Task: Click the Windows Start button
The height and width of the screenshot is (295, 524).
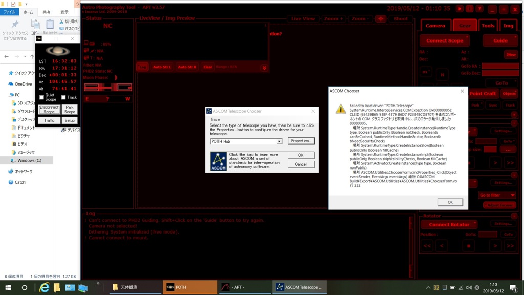Action: tap(8, 287)
